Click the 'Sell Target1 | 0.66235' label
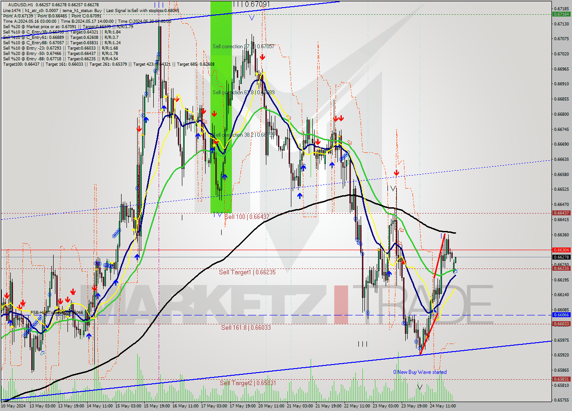This screenshot has width=572, height=411. point(247,272)
